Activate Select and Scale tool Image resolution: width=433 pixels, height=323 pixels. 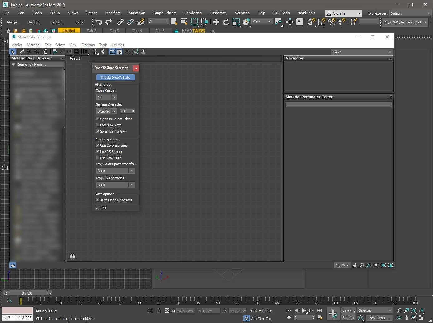[x=236, y=22]
